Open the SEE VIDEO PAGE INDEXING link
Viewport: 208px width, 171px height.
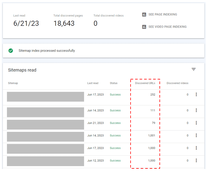[167, 27]
